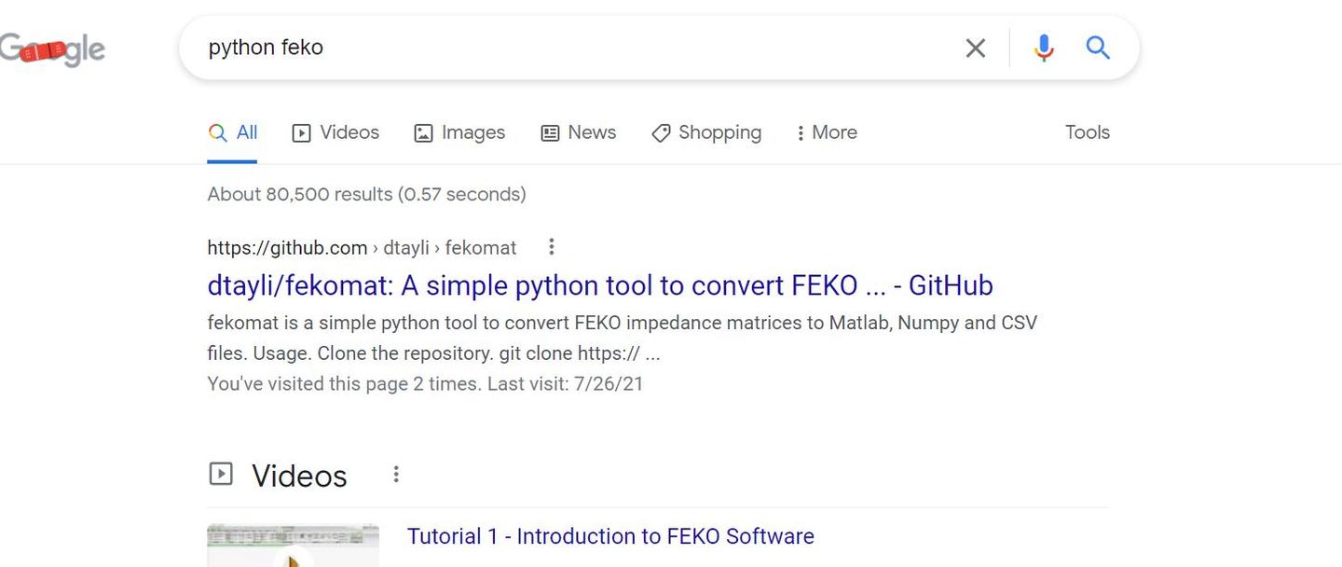The image size is (1342, 567).
Task: Open the three-dot menu beside Videos heading
Action: [x=395, y=474]
